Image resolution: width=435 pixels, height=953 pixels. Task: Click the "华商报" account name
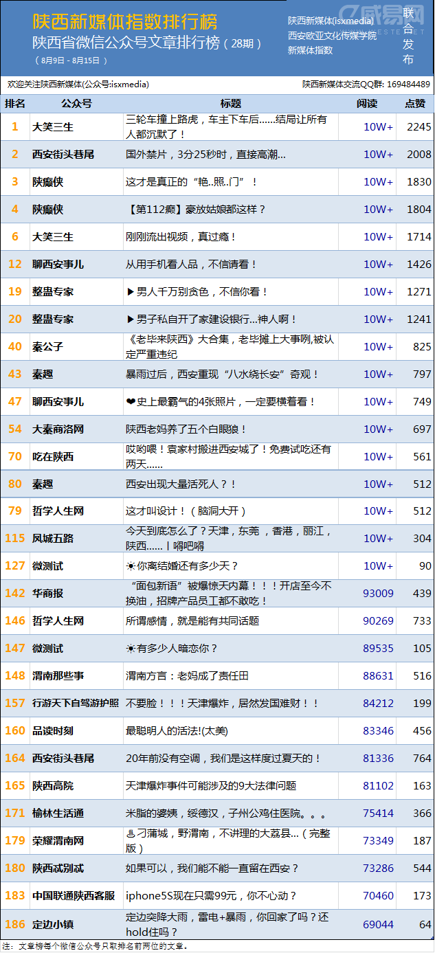pos(48,594)
